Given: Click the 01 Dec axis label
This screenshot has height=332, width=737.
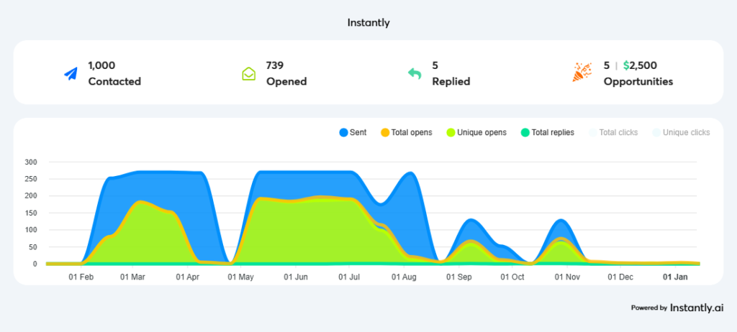Looking at the screenshot, I should pyautogui.click(x=620, y=277).
